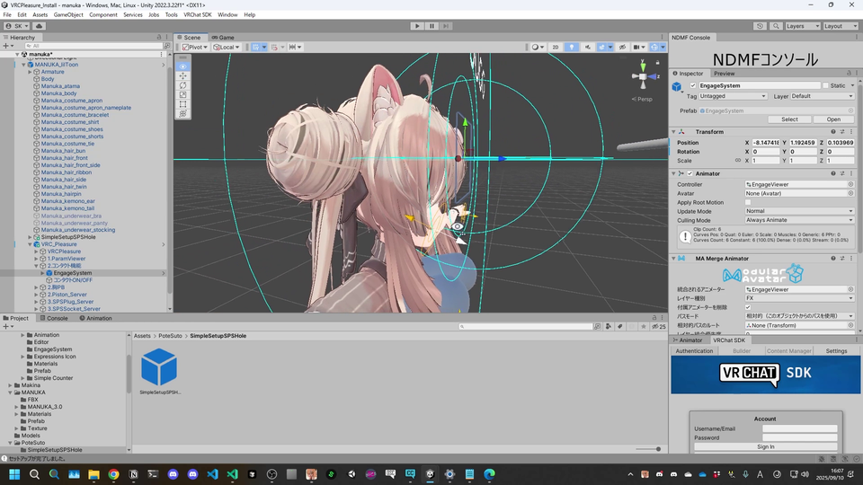
Task: Click the Transform component help icon
Action: [832, 132]
